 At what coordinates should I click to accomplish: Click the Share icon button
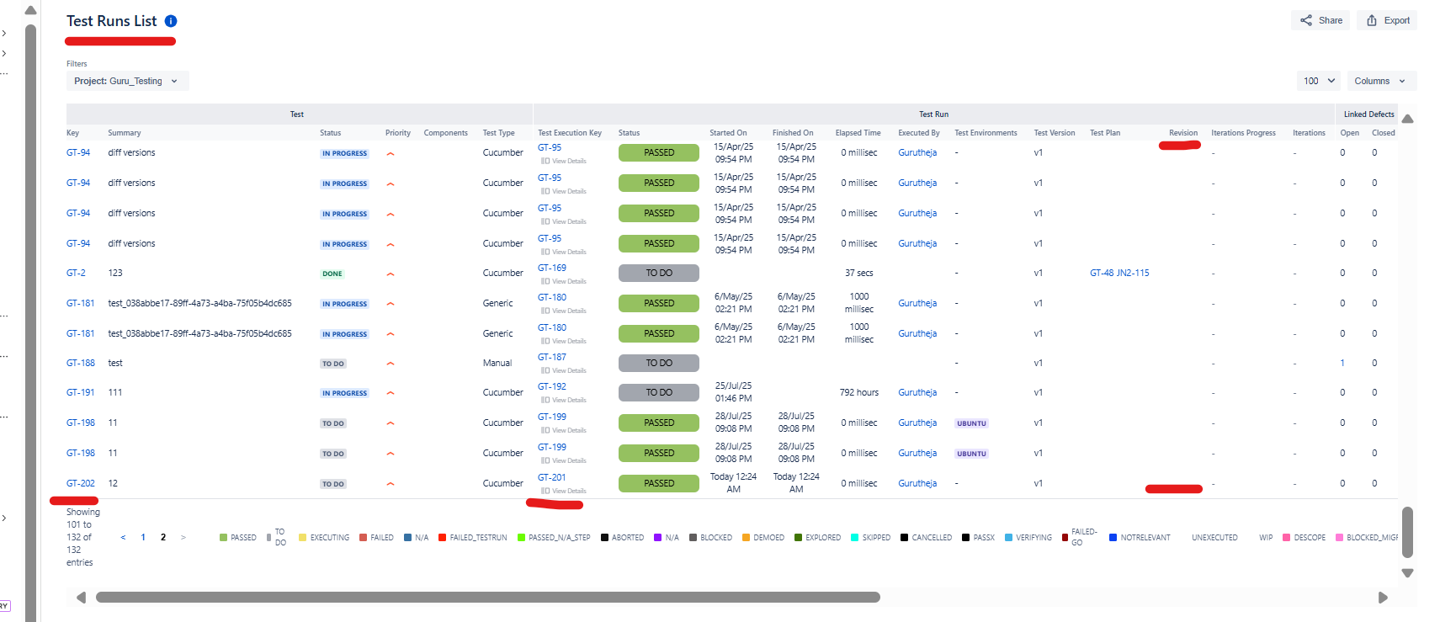pos(1306,20)
